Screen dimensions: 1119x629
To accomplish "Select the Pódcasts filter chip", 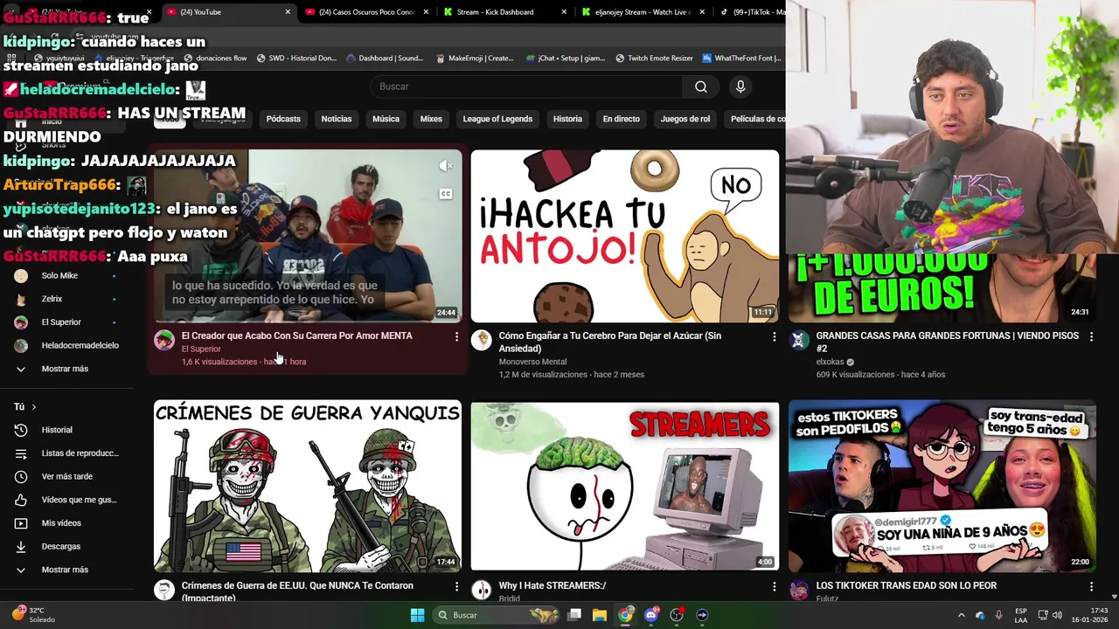I will coord(283,119).
